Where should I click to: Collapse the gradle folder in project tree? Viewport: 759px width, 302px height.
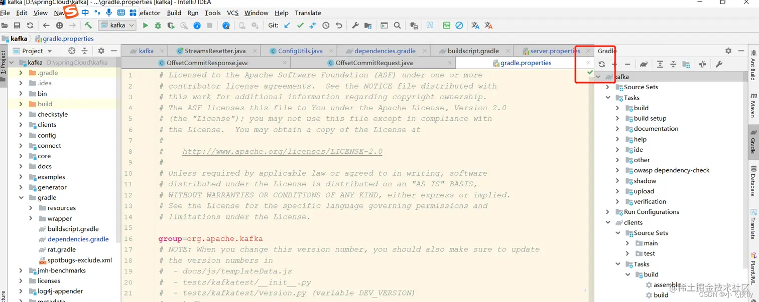click(x=21, y=197)
